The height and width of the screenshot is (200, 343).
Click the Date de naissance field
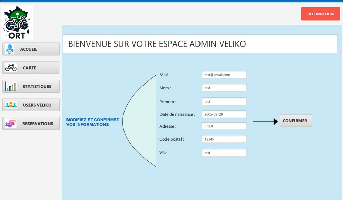[x=224, y=114]
